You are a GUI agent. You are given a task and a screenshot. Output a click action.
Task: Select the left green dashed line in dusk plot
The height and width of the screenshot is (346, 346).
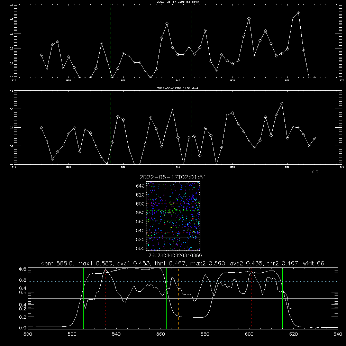coord(110,128)
